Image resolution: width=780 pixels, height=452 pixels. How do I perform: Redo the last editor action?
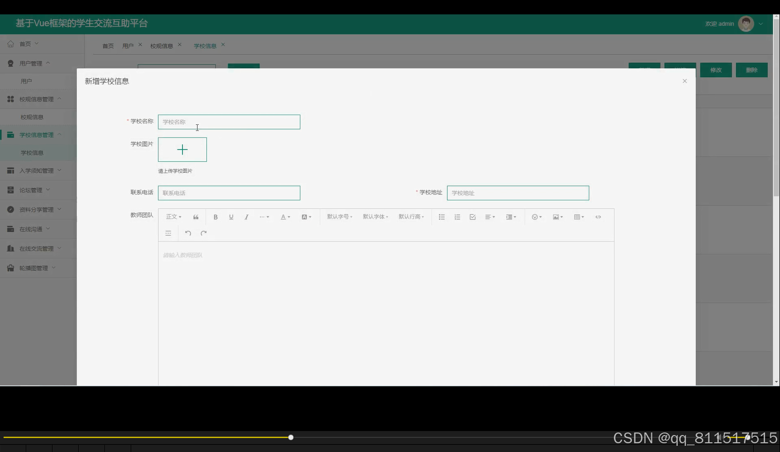coord(204,233)
